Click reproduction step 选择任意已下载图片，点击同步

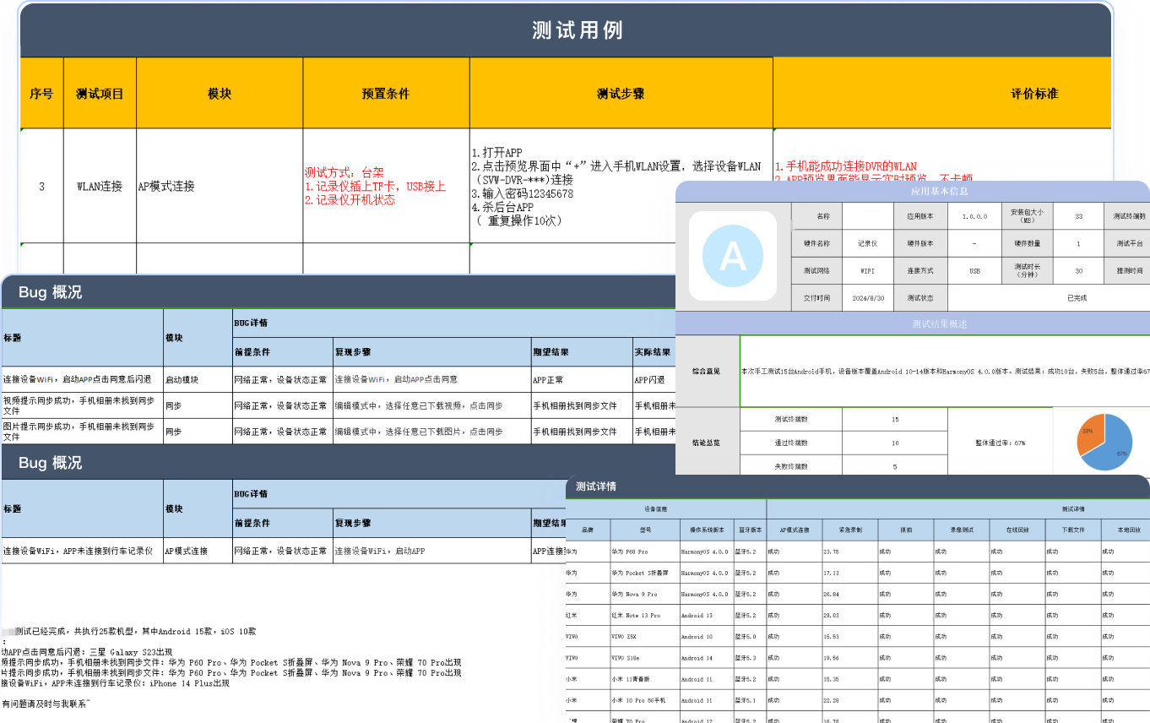431,431
